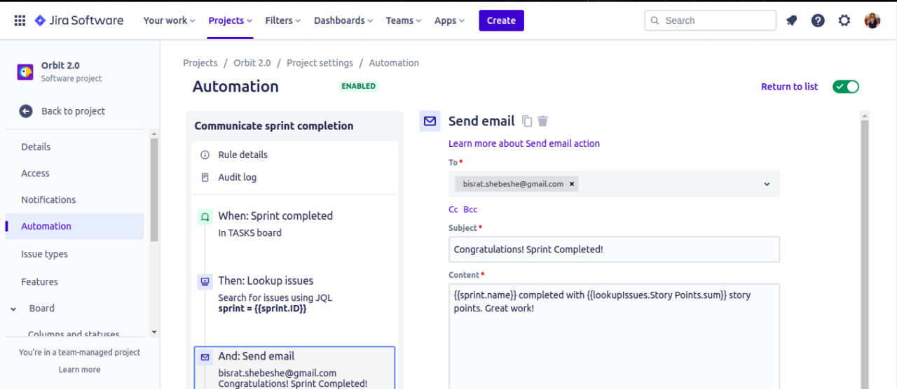Open the help question mark icon
897x389 pixels.
(x=818, y=20)
